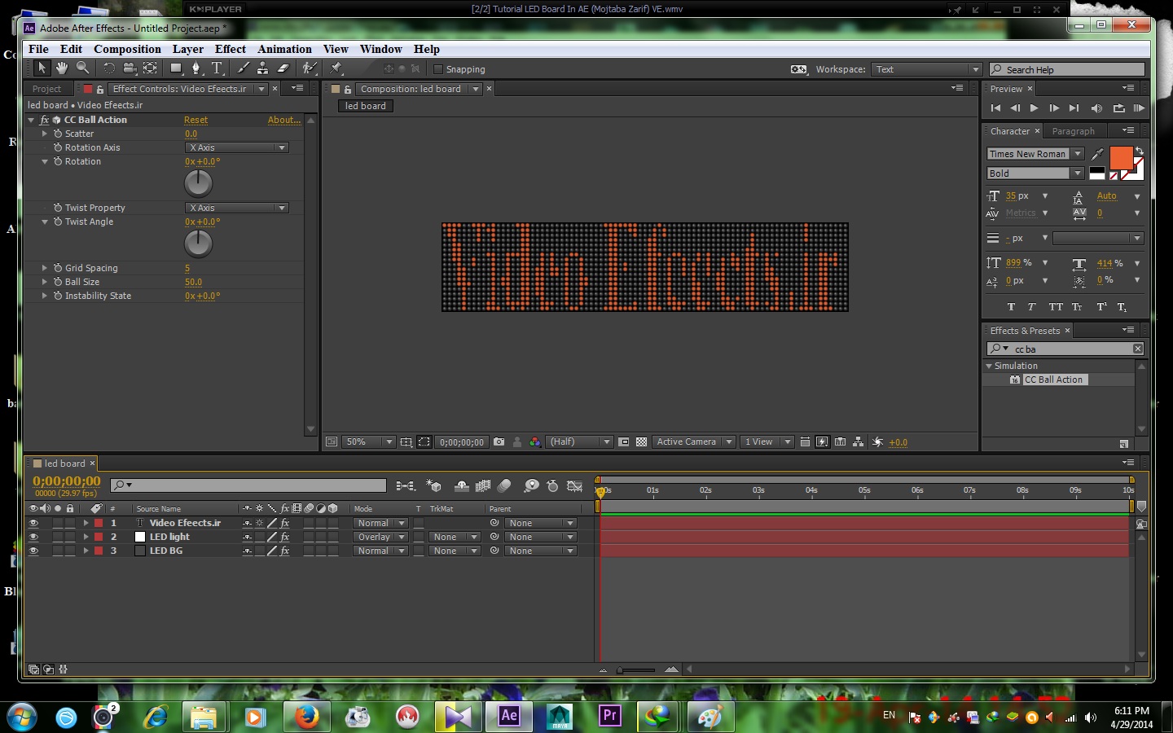This screenshot has height=733, width=1173.
Task: Open the 50% magnification dropdown
Action: pyautogui.click(x=369, y=442)
